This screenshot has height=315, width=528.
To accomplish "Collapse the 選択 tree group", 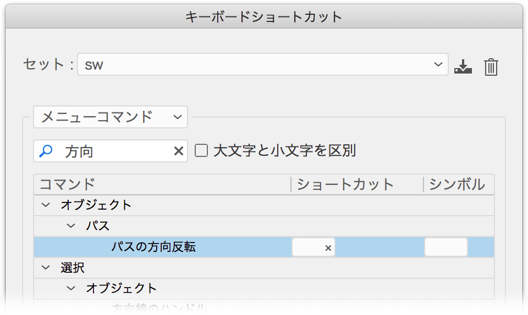I will coord(46,268).
